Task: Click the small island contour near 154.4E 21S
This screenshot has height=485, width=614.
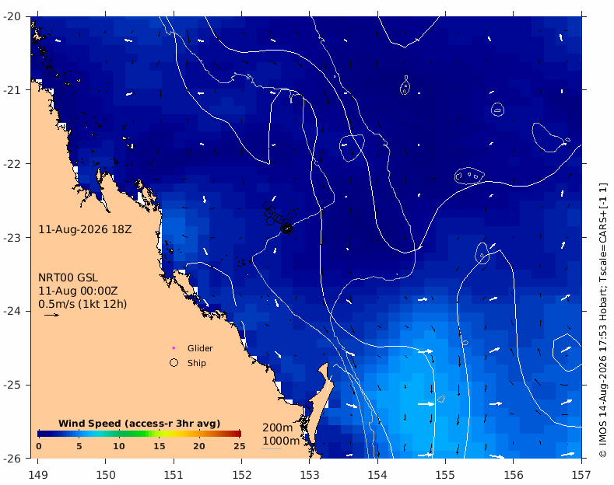Action: coord(405,86)
